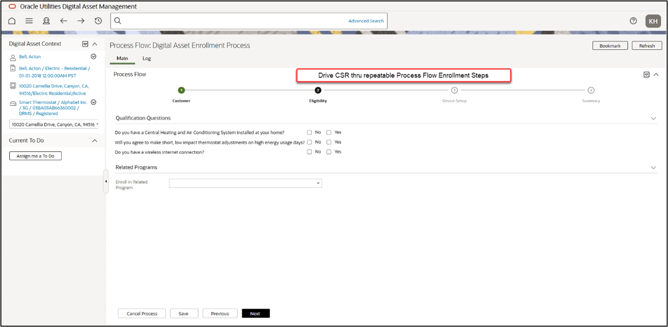Open the Help question mark icon
This screenshot has height=327, width=668.
[633, 21]
